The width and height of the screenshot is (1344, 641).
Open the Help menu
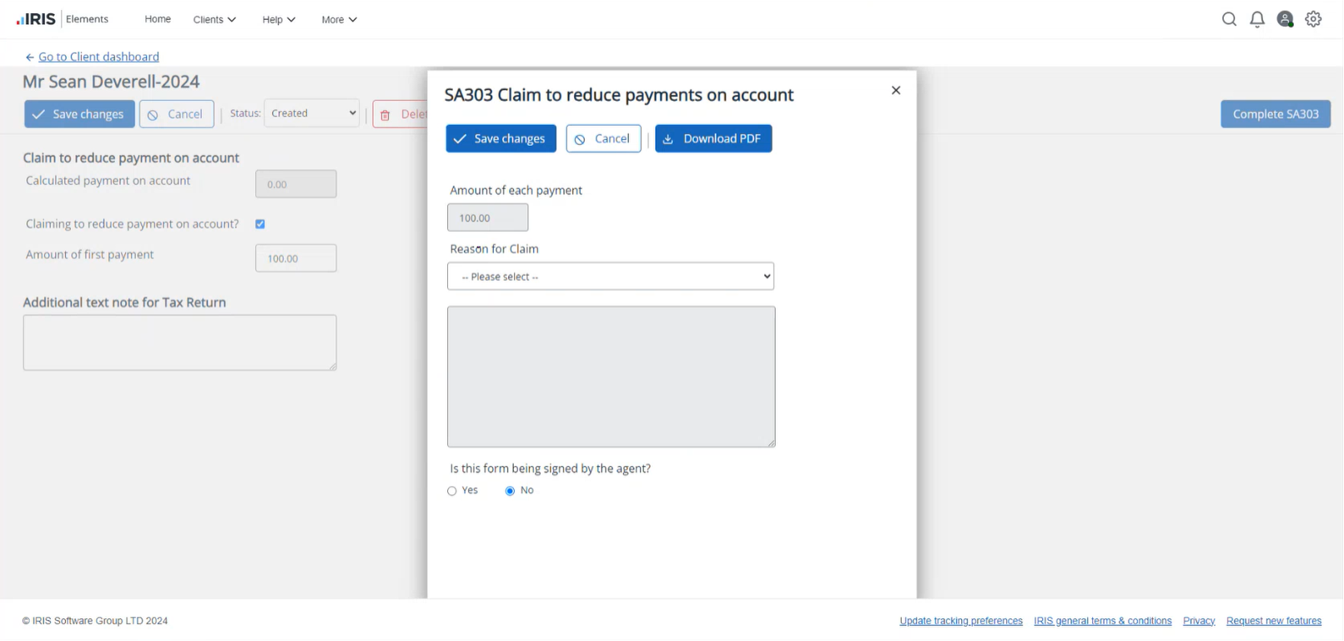pos(279,19)
